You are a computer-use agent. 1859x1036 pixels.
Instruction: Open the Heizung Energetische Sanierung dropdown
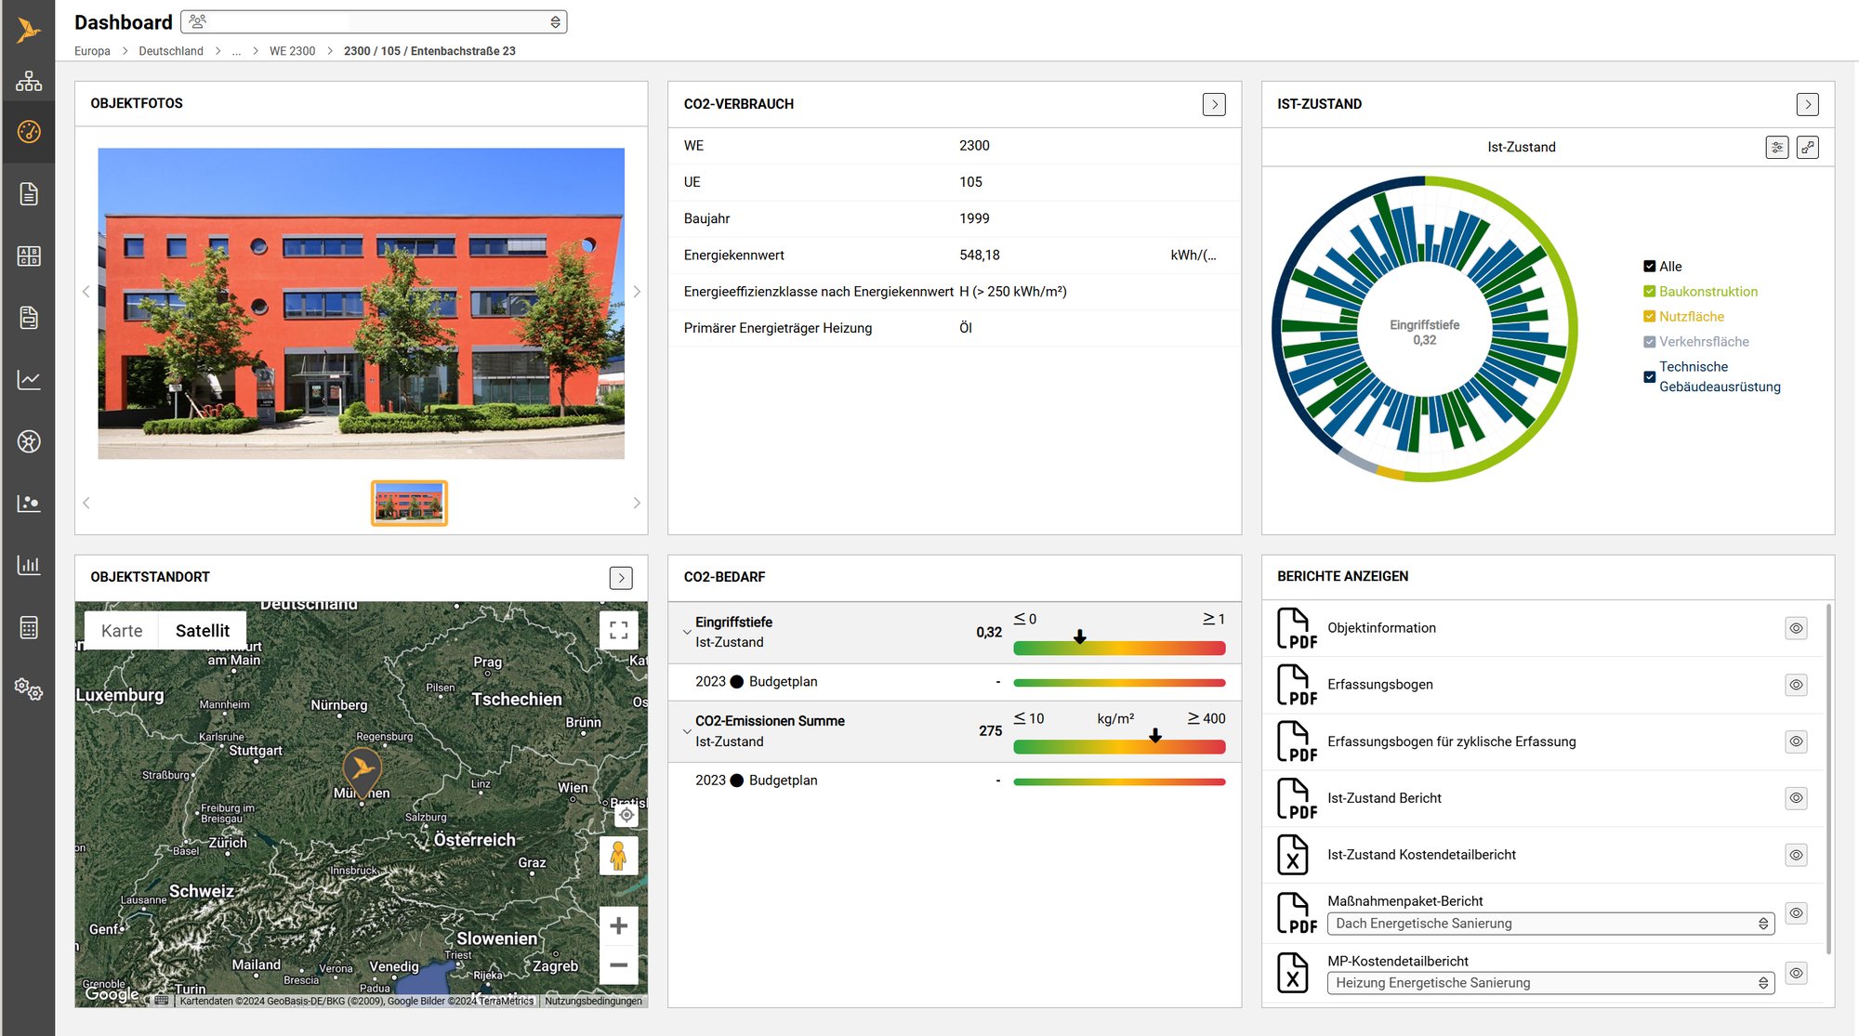1550,983
